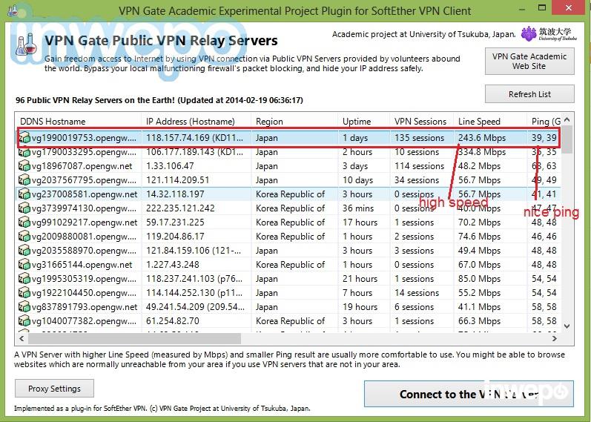Image resolution: width=591 pixels, height=422 pixels.
Task: Click server icon for vg2009880081.opengw row
Action: [24, 237]
